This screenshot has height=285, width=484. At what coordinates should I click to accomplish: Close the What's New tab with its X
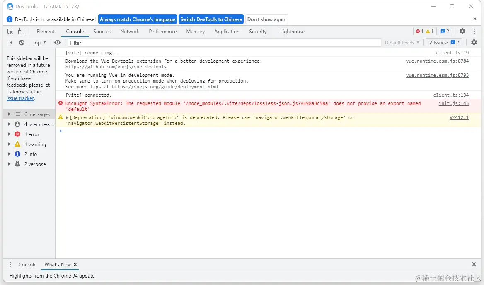pos(75,265)
